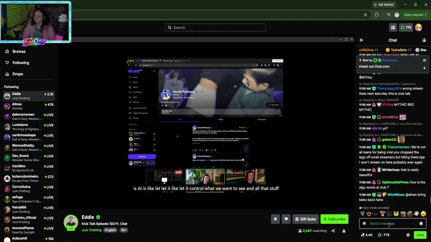Expand the pinned message with down arrow
Image resolution: width=431 pixels, height=242 pixels.
[x=424, y=68]
